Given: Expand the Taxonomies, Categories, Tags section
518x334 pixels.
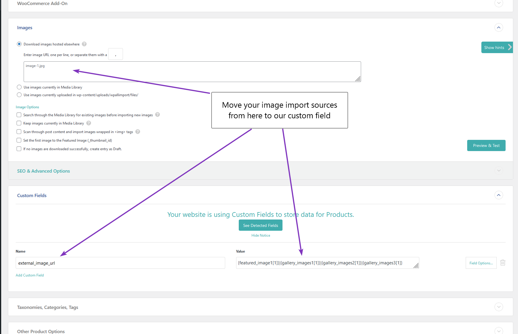Looking at the screenshot, I should coord(498,307).
